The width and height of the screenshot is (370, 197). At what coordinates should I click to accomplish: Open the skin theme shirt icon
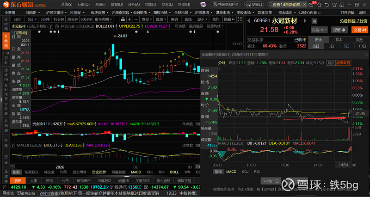334,5
